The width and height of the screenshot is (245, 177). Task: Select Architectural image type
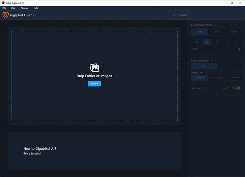[217, 78]
